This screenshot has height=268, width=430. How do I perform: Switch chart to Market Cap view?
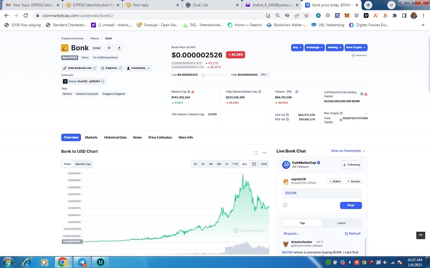point(83,164)
